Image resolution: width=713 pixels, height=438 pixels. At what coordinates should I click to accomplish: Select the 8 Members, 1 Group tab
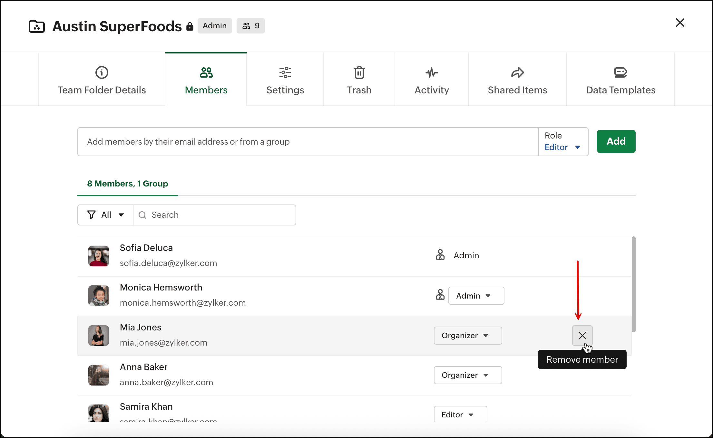coord(128,184)
